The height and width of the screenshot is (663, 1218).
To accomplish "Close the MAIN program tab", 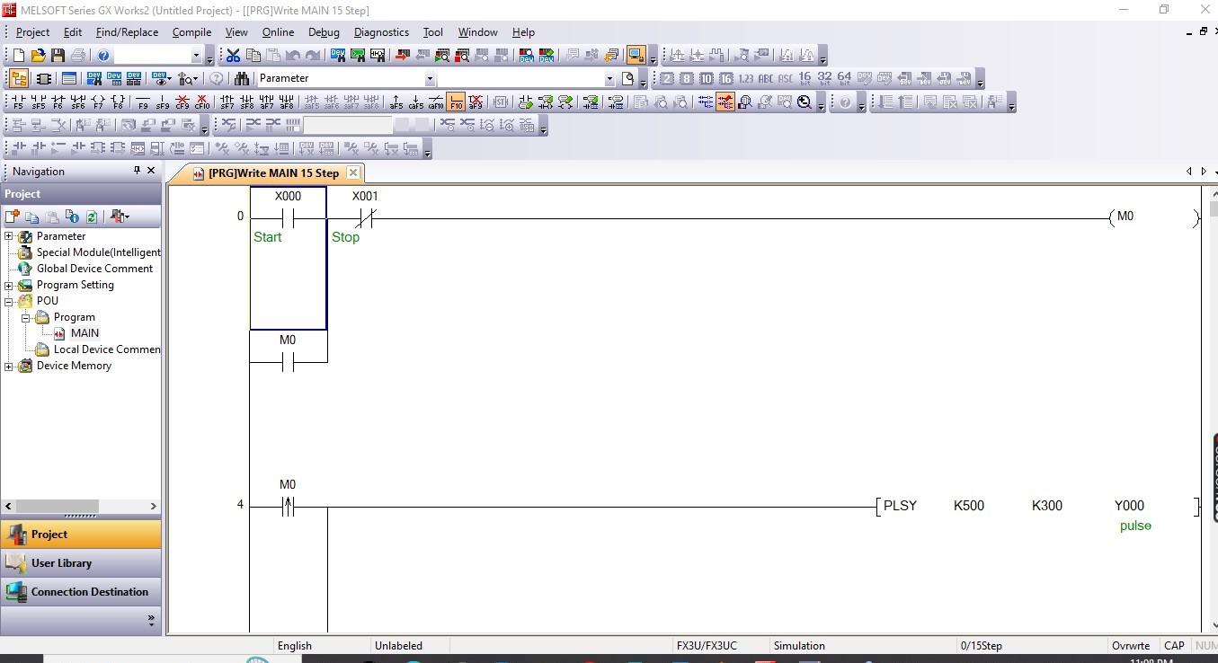I will [x=353, y=172].
